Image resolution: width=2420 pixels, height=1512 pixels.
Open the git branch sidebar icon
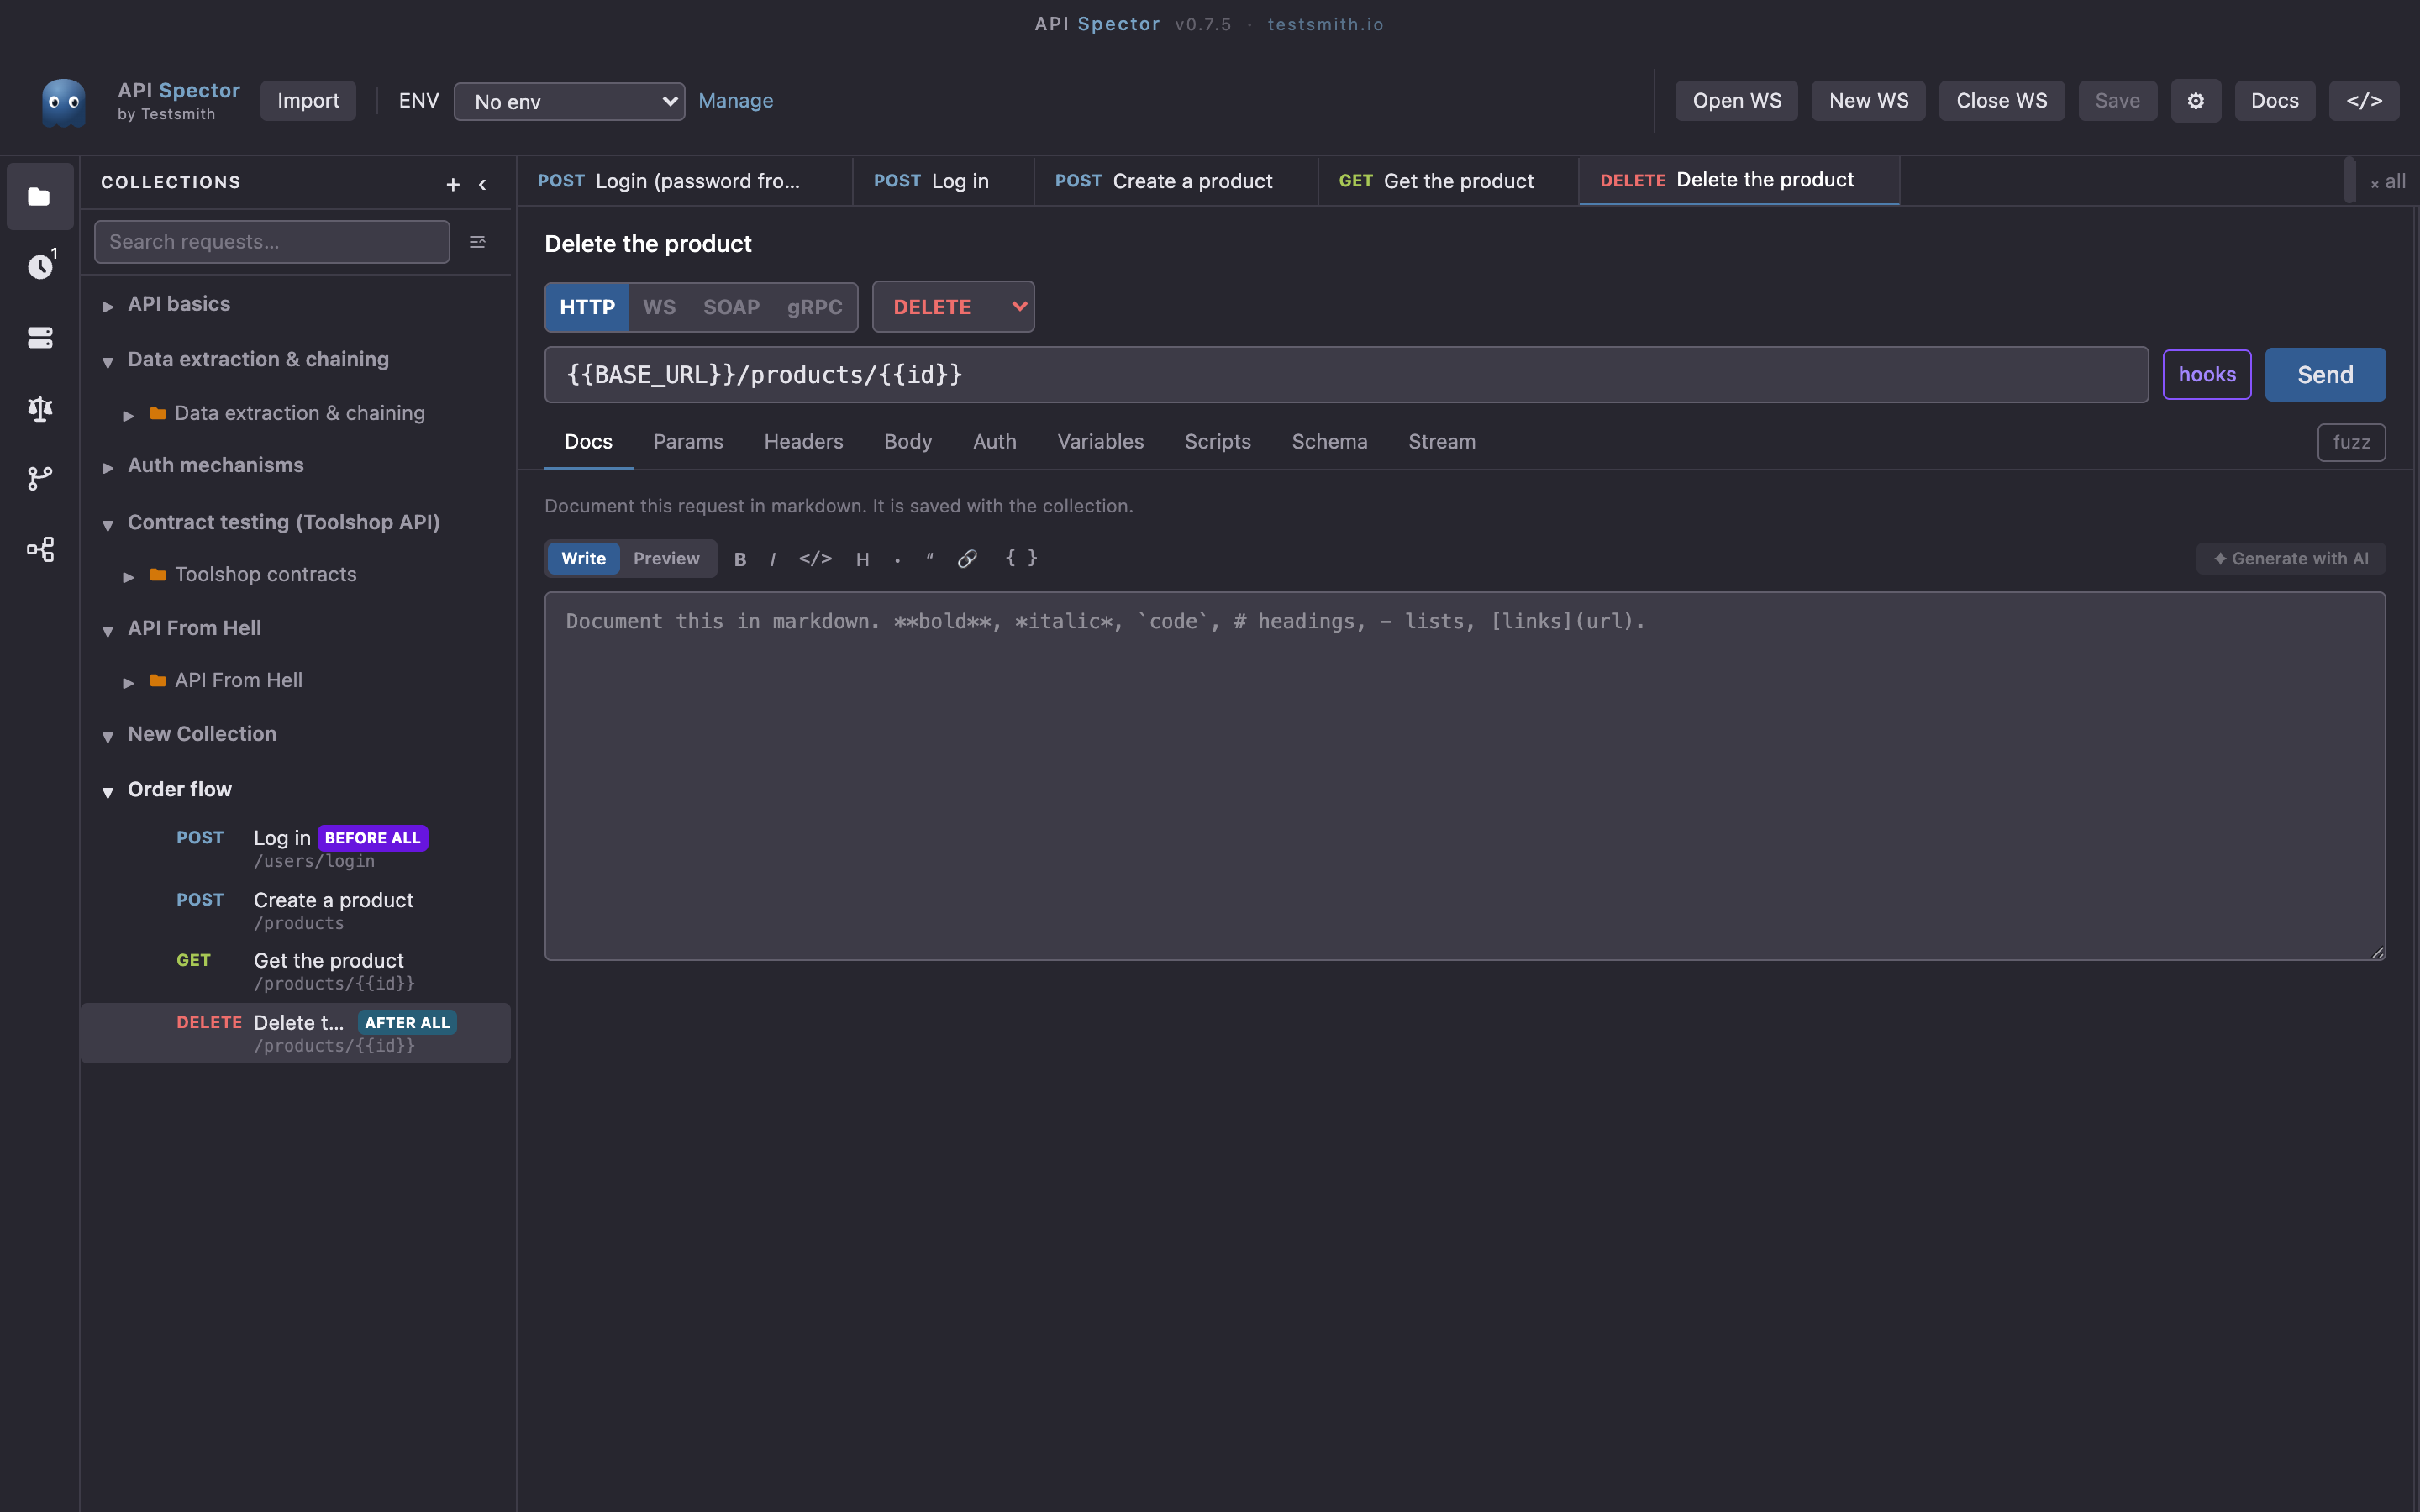pyautogui.click(x=40, y=478)
